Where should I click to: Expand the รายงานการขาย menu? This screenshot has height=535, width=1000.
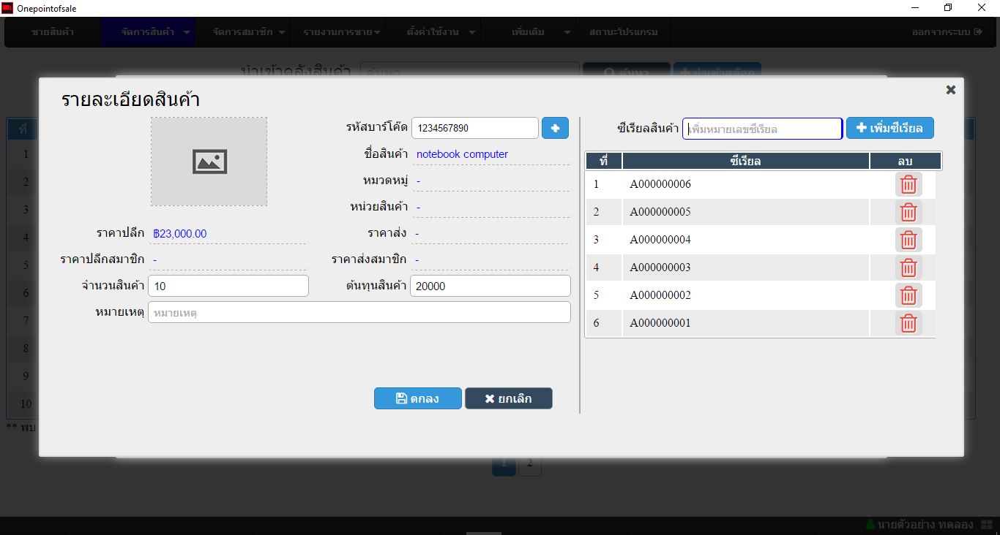coord(341,32)
